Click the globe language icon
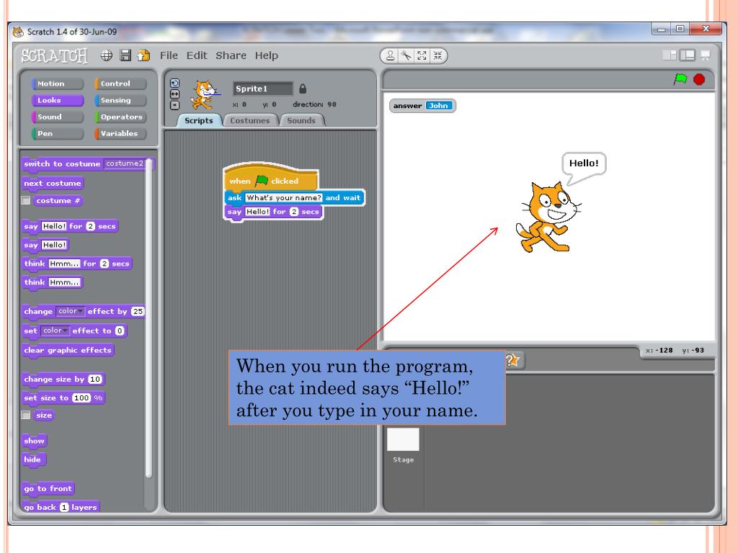 107,55
